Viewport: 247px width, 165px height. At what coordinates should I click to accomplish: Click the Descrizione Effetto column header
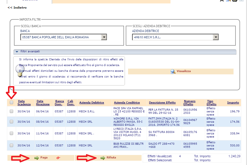tap(162, 103)
